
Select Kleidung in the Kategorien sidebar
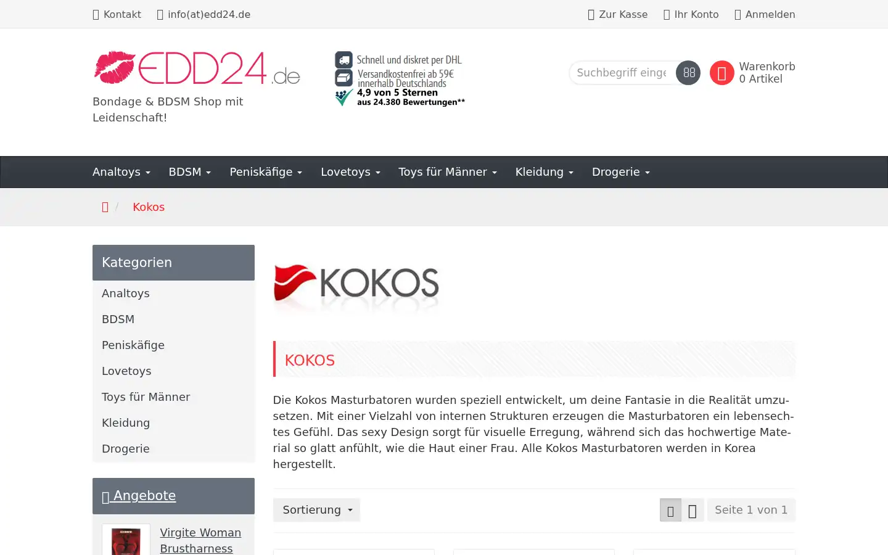(173, 423)
